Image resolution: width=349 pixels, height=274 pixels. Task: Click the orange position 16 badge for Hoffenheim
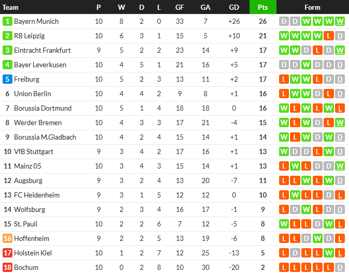[7, 239]
